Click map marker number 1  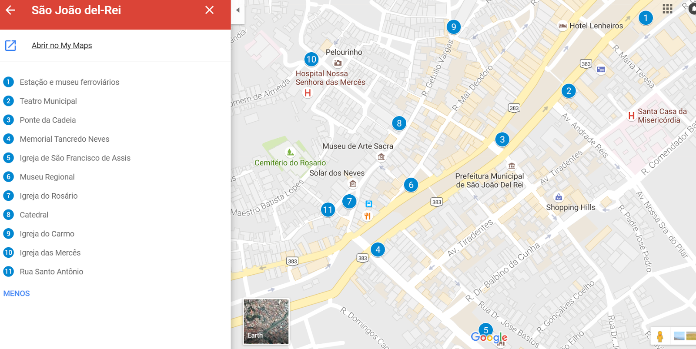[646, 18]
